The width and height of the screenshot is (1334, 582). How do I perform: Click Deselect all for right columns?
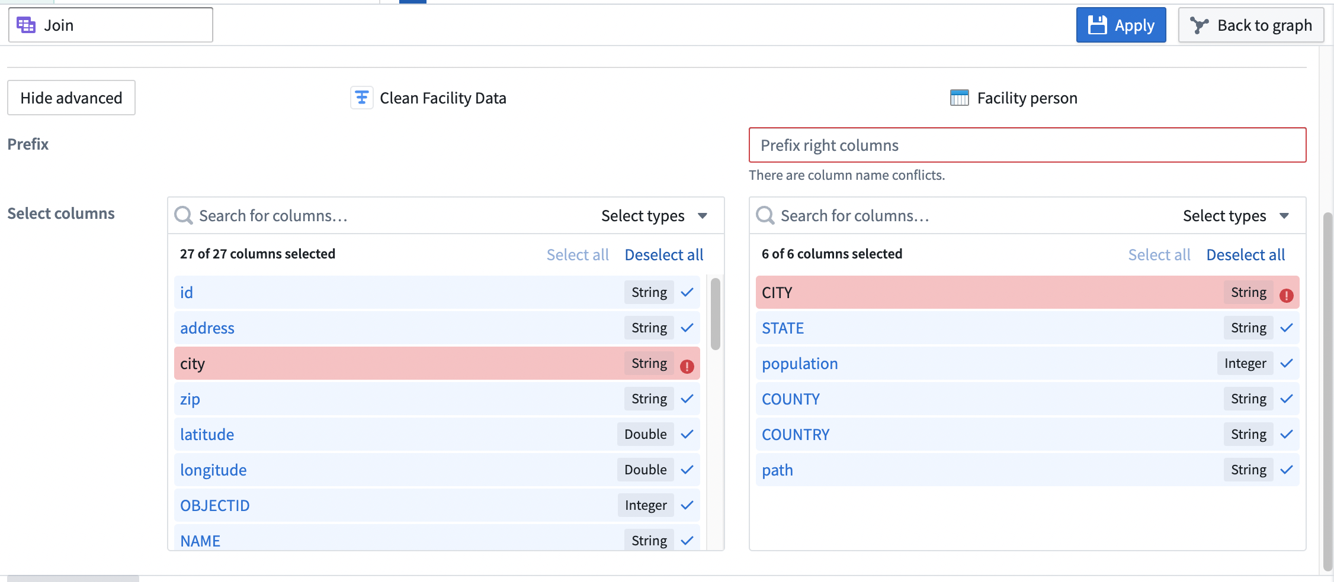point(1246,255)
